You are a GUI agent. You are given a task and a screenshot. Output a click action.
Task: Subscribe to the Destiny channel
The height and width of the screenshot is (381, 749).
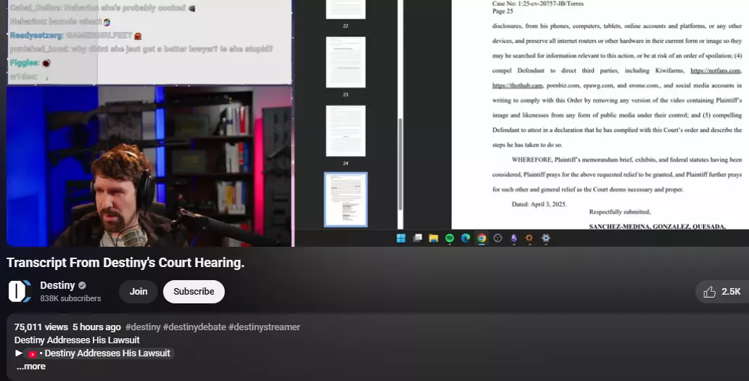(194, 292)
